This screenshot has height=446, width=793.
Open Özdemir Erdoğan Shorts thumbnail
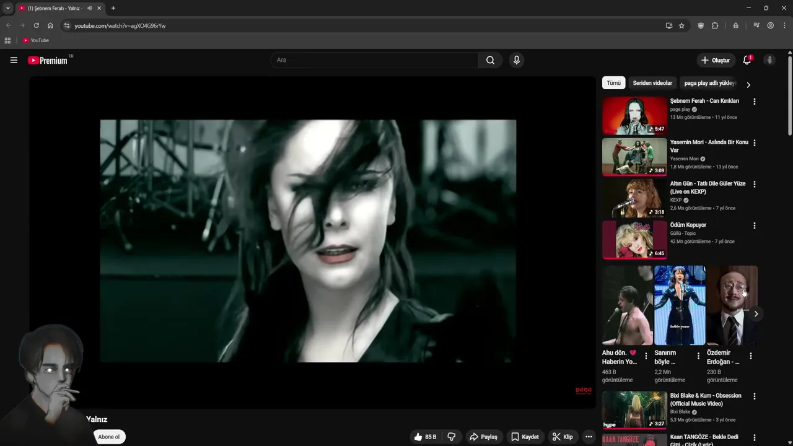(x=732, y=305)
